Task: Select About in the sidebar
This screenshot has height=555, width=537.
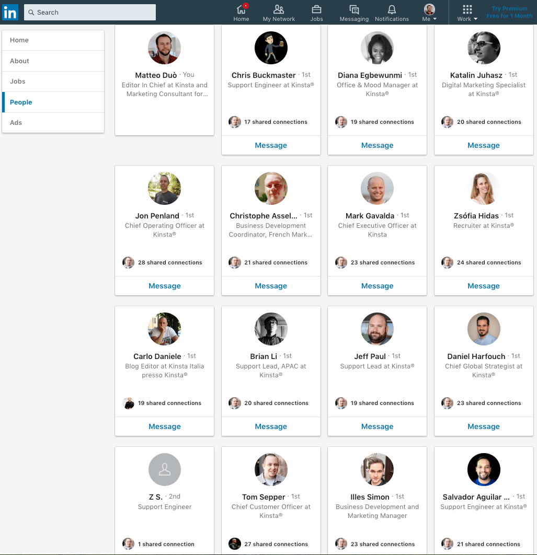Action: pyautogui.click(x=19, y=61)
